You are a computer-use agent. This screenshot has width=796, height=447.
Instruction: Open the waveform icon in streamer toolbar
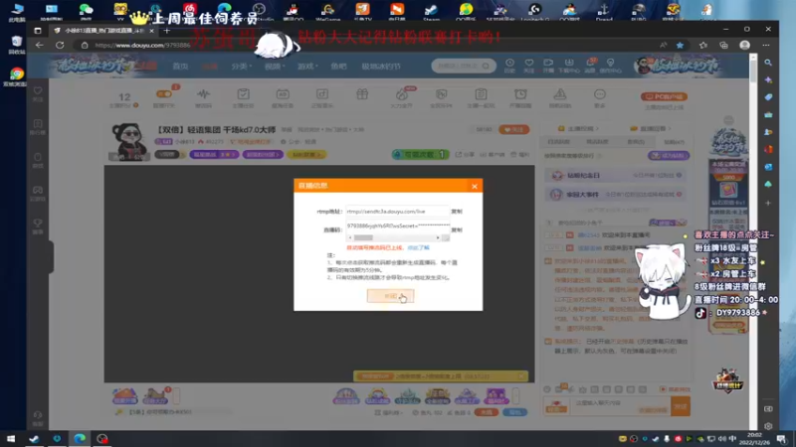pos(203,94)
